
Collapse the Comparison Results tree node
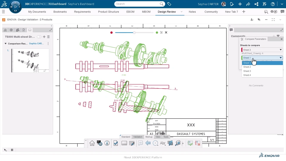(x=5, y=44)
